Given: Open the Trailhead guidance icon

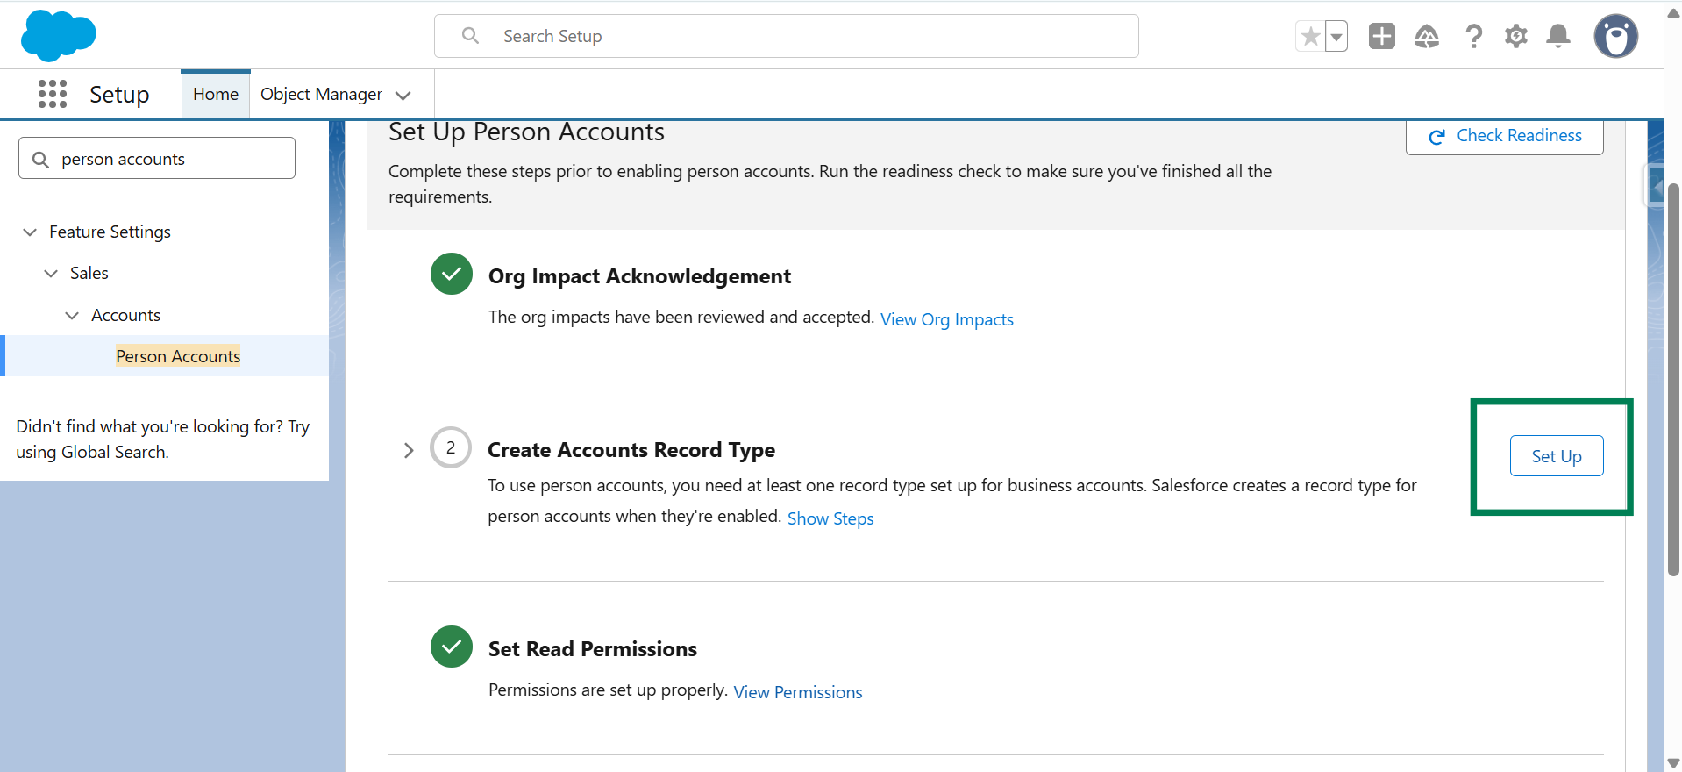Looking at the screenshot, I should [1427, 36].
